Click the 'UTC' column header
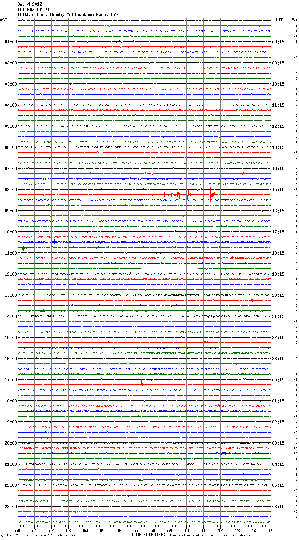299x540 pixels. point(279,20)
